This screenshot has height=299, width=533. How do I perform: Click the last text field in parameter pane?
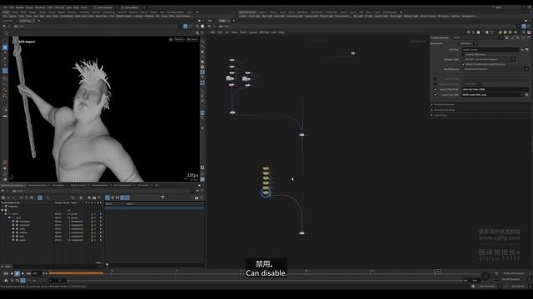click(491, 95)
